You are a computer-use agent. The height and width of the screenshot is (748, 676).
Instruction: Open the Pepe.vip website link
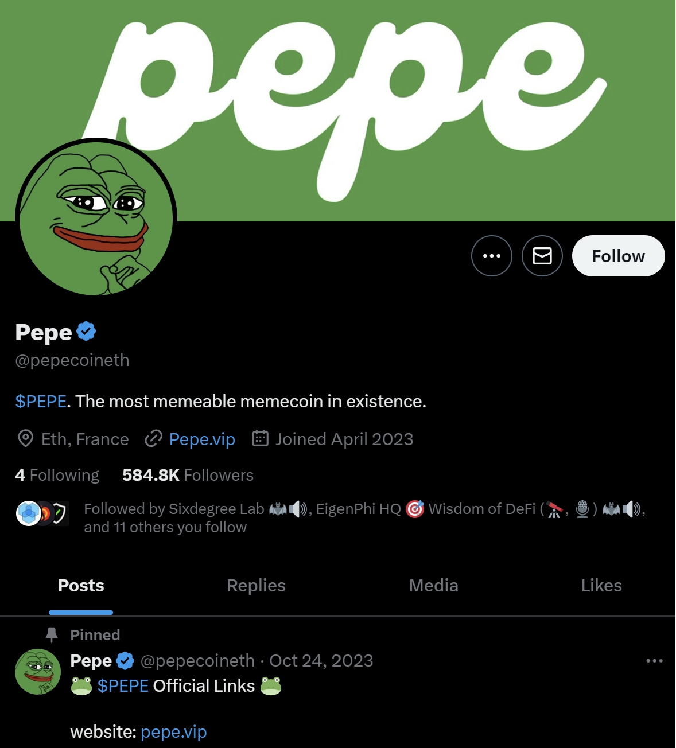click(x=202, y=439)
